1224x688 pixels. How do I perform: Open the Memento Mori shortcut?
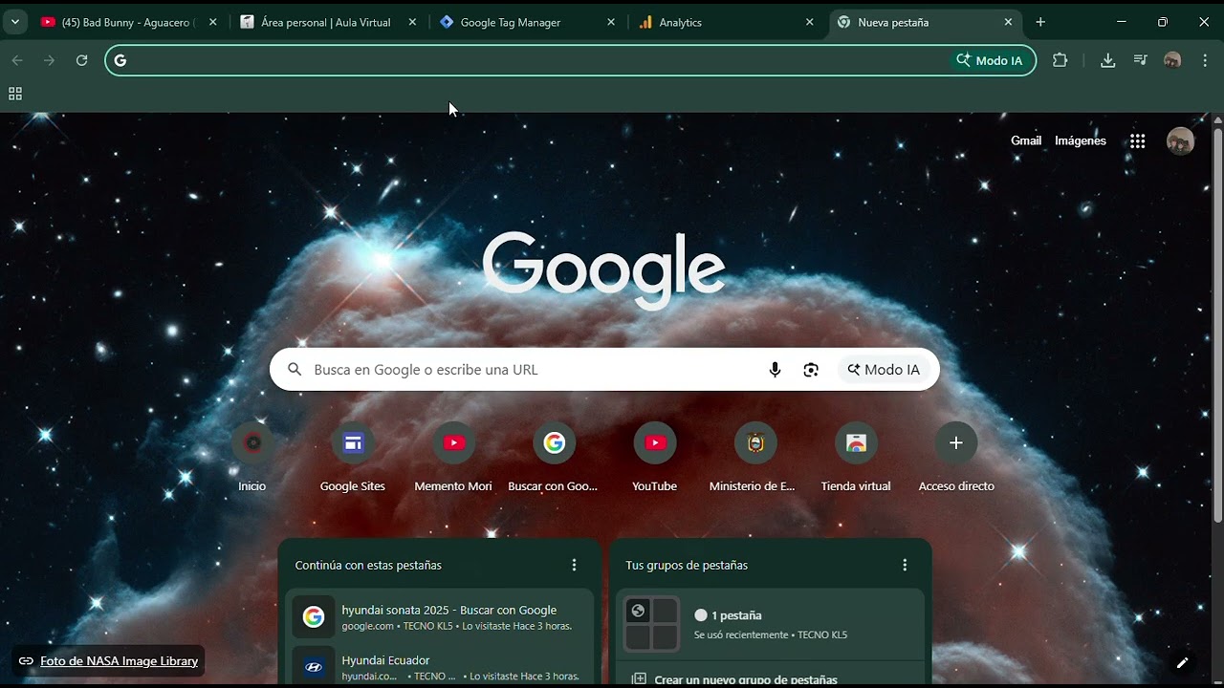(453, 459)
